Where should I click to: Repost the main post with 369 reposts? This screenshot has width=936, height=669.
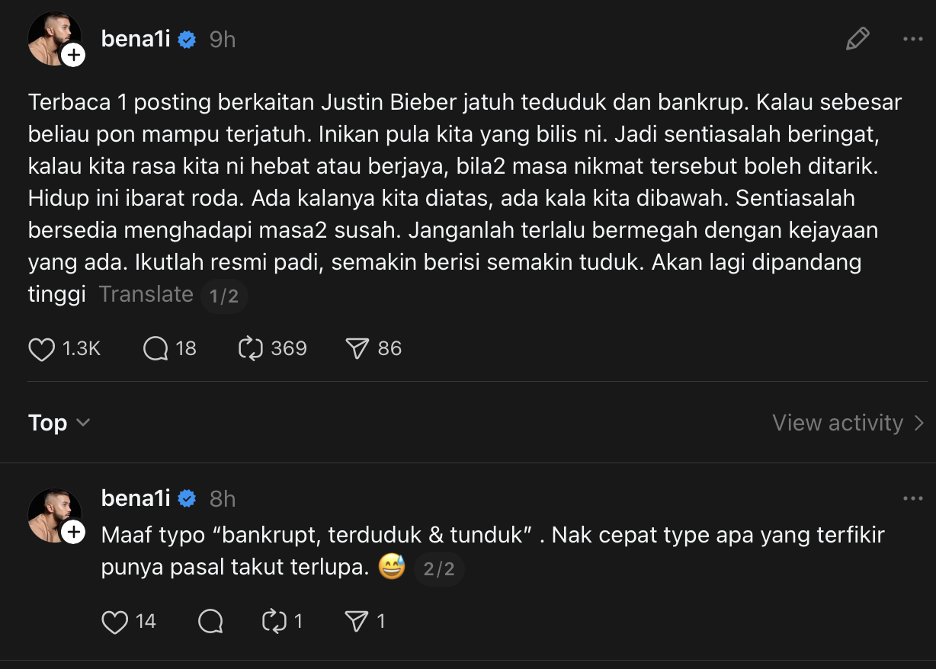[251, 349]
